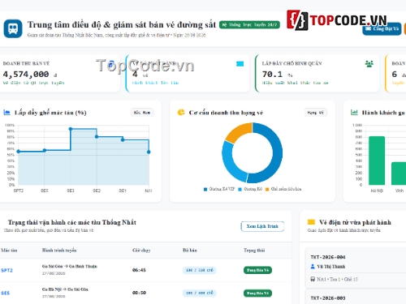Click the NA1 data point on line chart

149,152
